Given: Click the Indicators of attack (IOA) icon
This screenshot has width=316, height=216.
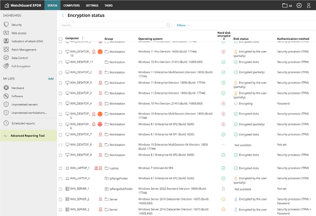Looking at the screenshot, I should (6, 41).
